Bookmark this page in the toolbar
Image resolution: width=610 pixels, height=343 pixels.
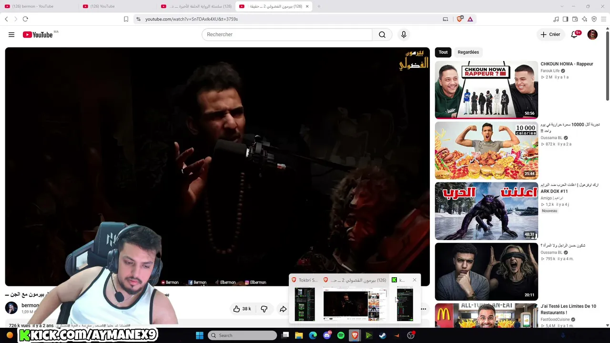(126, 19)
